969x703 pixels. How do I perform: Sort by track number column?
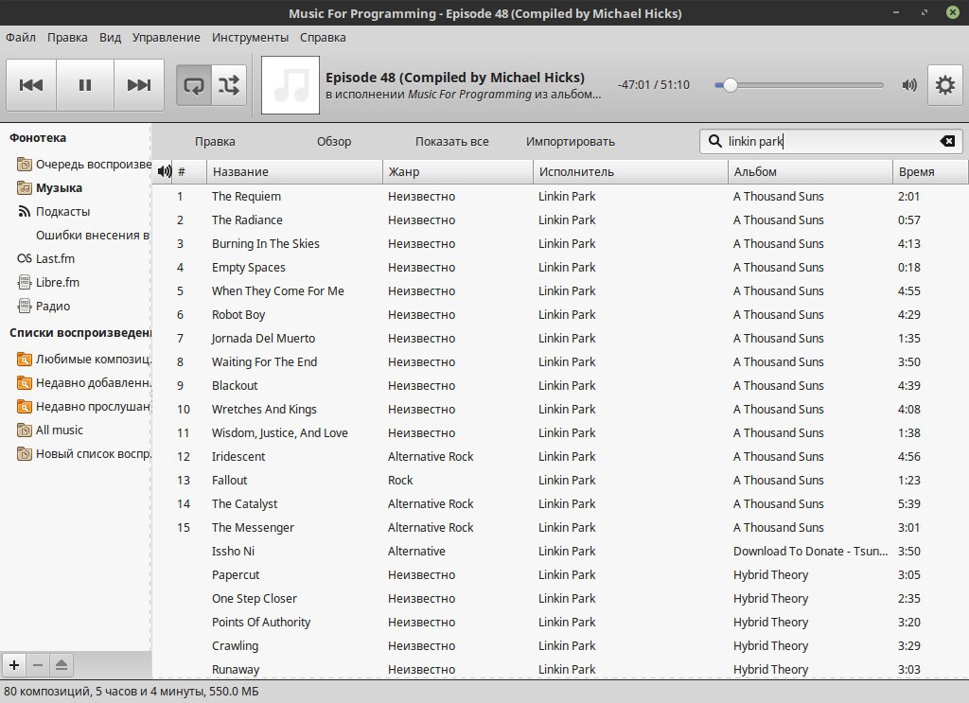(x=189, y=172)
